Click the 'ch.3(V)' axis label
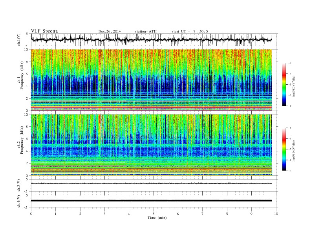Image resolution: width=311 pixels, height=240 pixels. (x=19, y=185)
